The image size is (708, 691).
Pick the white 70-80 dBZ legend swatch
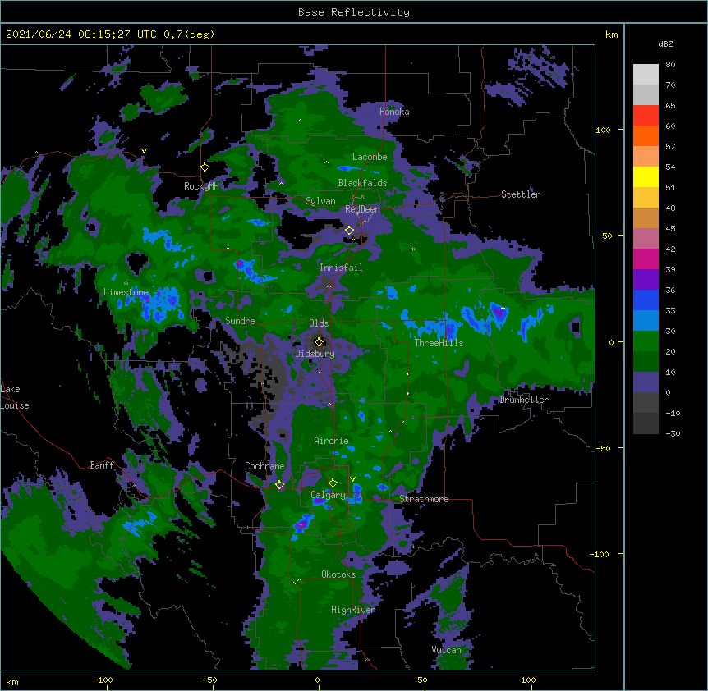[646, 75]
